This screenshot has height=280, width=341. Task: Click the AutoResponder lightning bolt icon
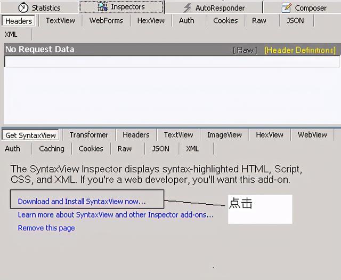[187, 8]
